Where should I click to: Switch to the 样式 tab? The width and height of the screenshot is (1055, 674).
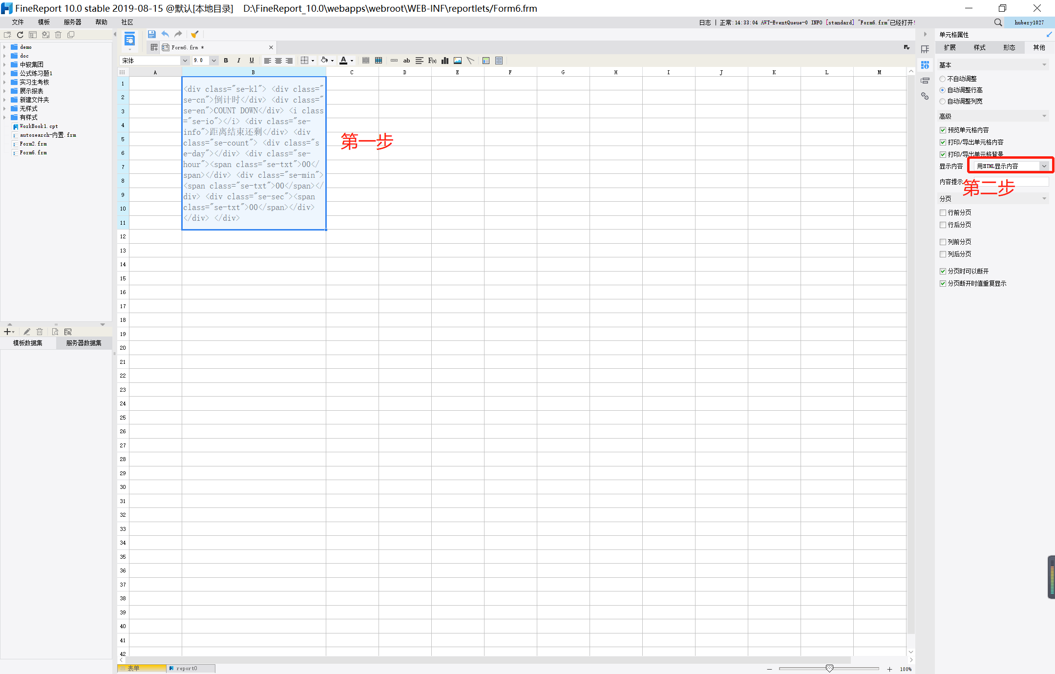[x=979, y=47]
